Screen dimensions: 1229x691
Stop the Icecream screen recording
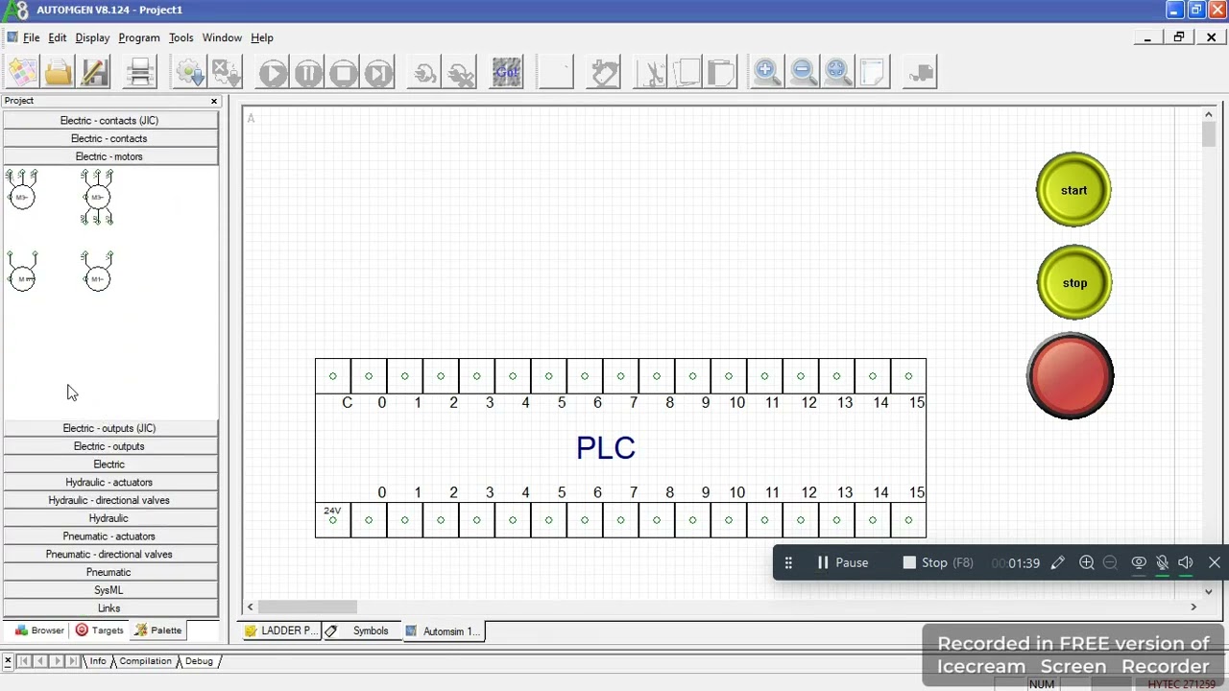938,562
